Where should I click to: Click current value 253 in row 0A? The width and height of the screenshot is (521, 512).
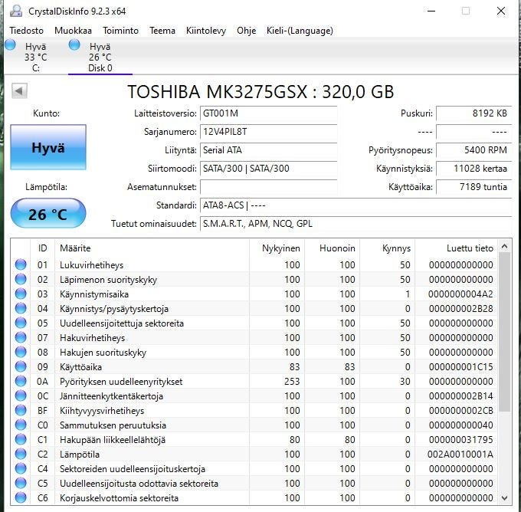tap(292, 382)
